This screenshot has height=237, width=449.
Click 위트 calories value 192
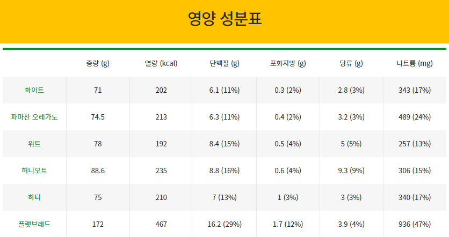coord(161,144)
